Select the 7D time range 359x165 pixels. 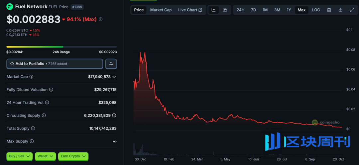pyautogui.click(x=253, y=10)
